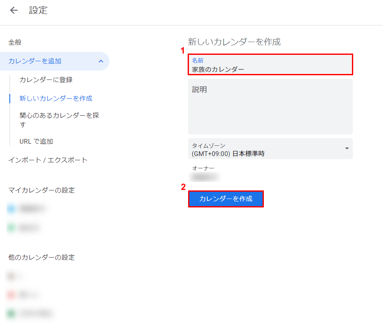Click the 名前 field showing 家族のカレンダー
The image size is (383, 329).
(270, 65)
